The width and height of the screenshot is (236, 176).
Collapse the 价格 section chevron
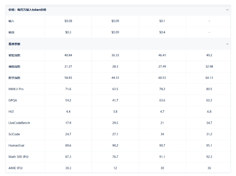(x=227, y=10)
